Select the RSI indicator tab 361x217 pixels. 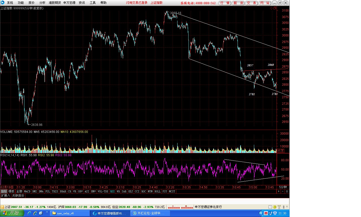point(112,191)
